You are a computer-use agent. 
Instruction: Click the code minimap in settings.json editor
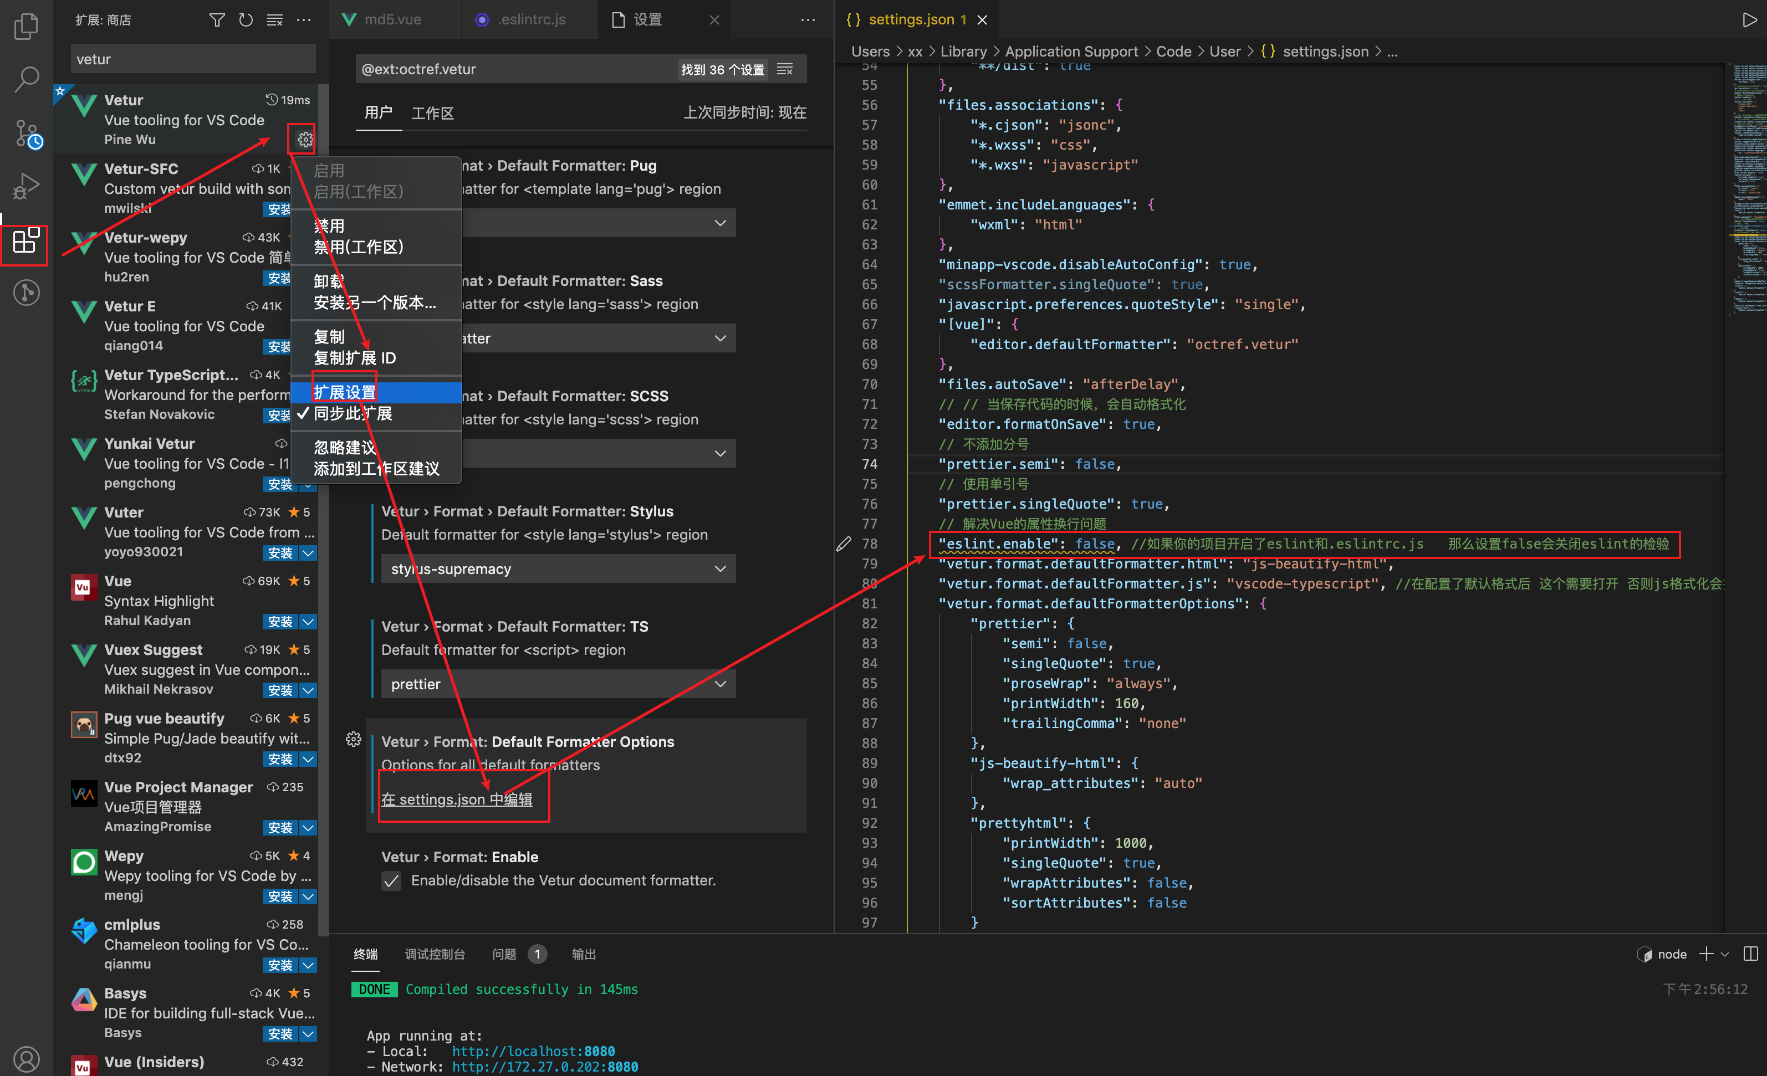(1747, 190)
